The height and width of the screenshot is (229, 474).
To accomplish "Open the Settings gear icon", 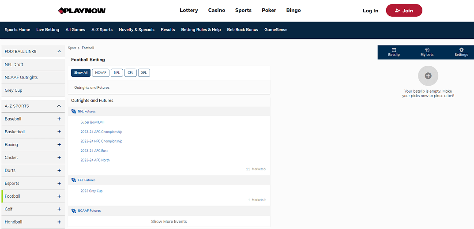I will pyautogui.click(x=461, y=50).
